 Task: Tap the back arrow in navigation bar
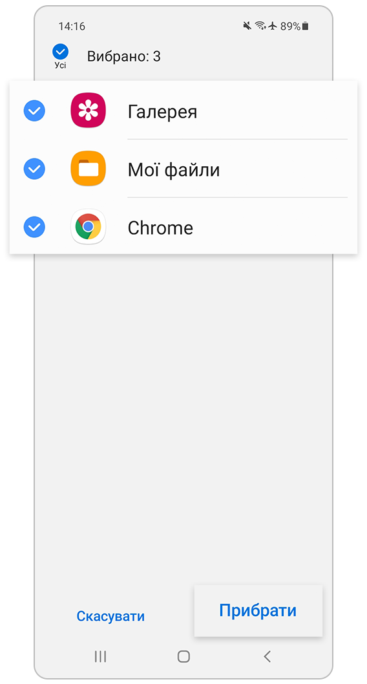coord(267,656)
